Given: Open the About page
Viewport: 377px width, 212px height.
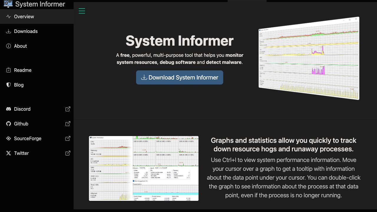Looking at the screenshot, I should tap(37, 46).
